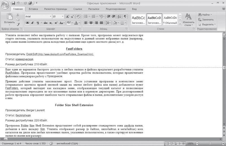Open Шрифт dialog launcher
Image resolution: width=226 pixels, height=146 pixels.
(x=80, y=29)
